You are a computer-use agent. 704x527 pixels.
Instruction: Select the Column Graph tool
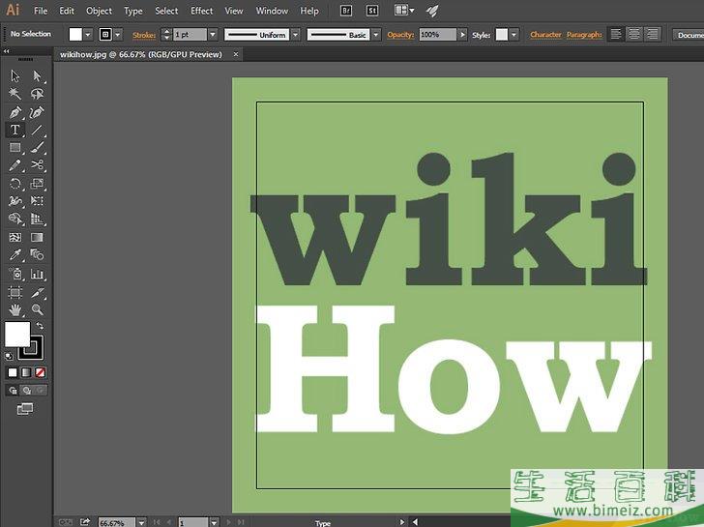[x=37, y=274]
